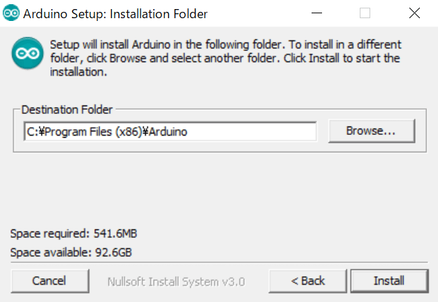438x302 pixels.
Task: Click the greyed-out maximize window button
Action: pyautogui.click(x=365, y=13)
